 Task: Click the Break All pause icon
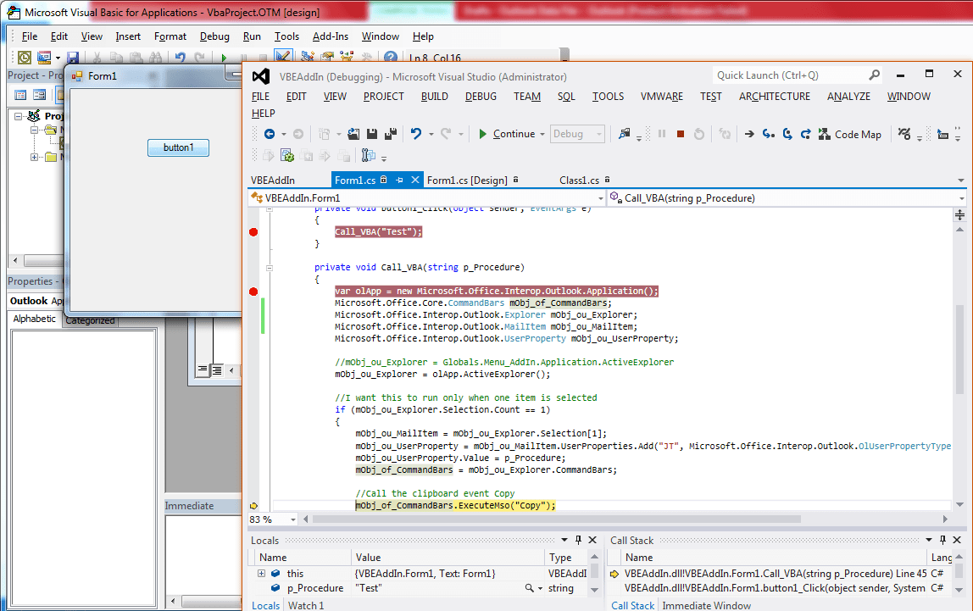[662, 134]
